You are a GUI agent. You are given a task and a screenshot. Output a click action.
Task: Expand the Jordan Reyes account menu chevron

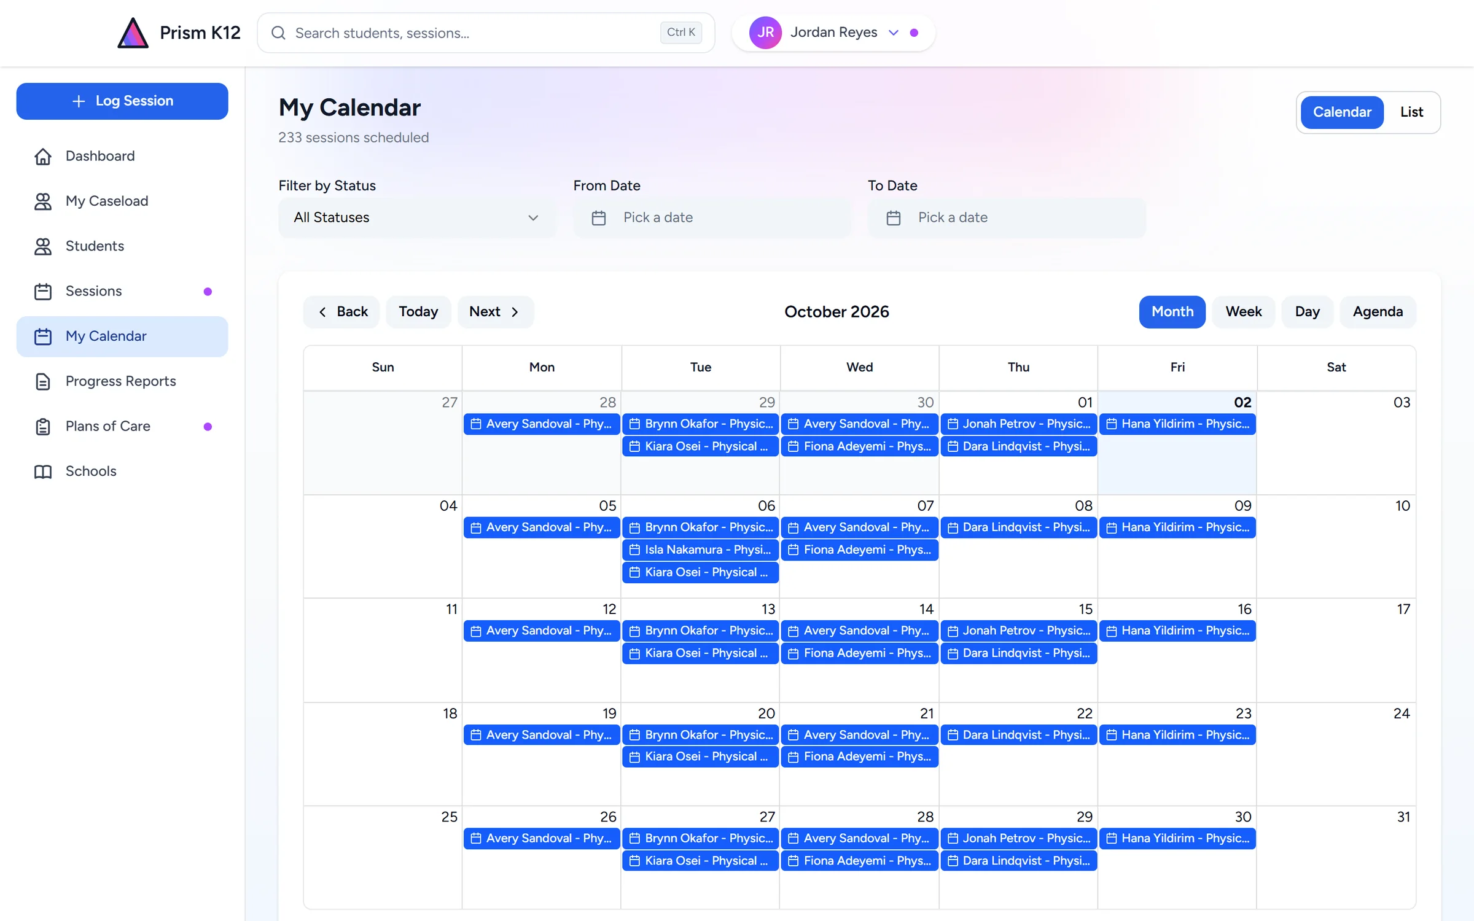point(894,33)
